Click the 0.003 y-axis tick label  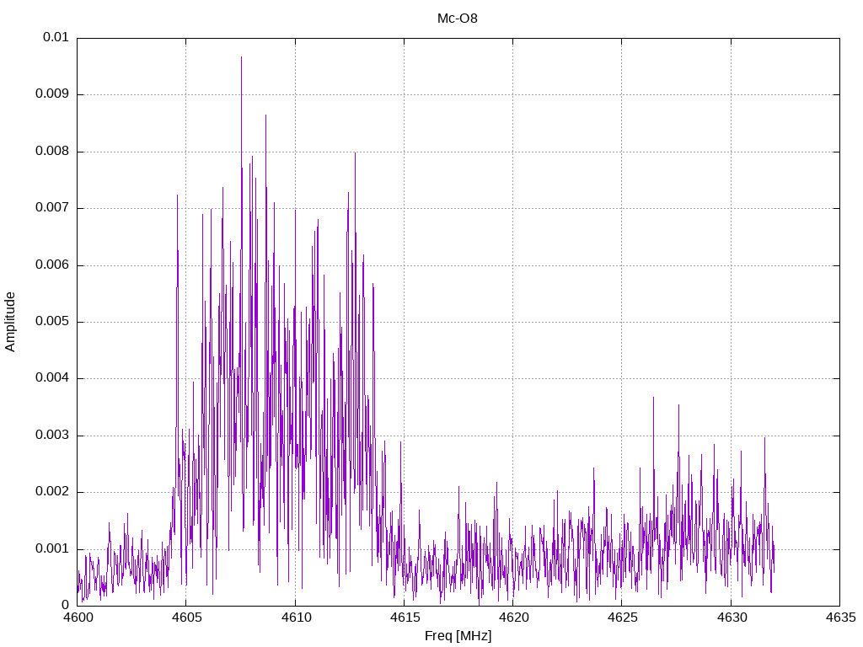(x=52, y=436)
